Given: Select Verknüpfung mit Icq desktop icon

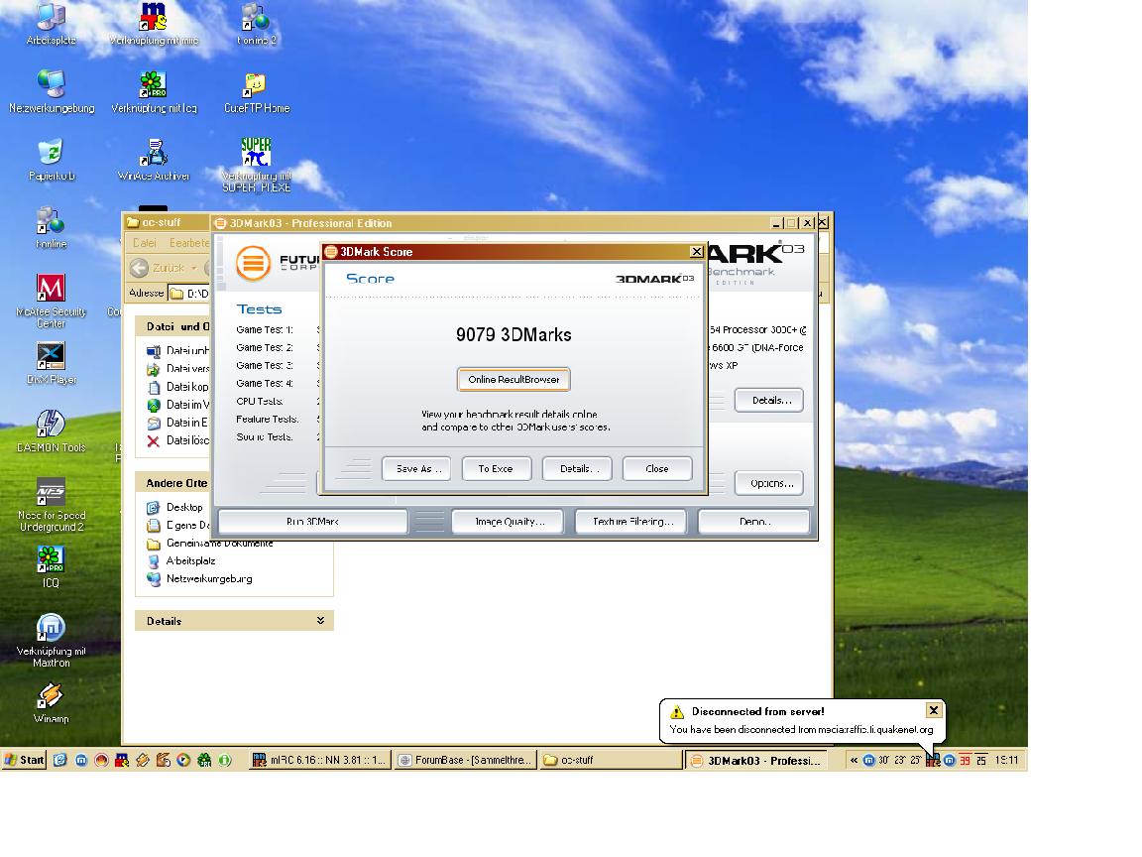Looking at the screenshot, I should tap(154, 92).
